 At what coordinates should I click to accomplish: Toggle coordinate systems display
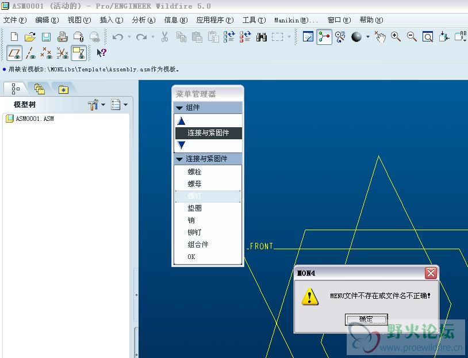tap(63, 53)
